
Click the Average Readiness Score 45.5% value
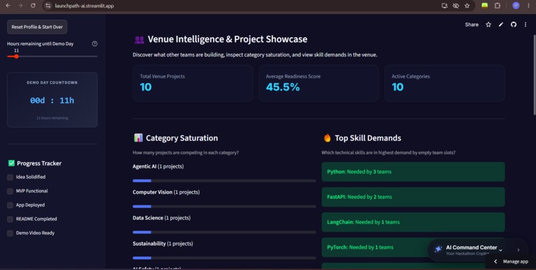[283, 87]
